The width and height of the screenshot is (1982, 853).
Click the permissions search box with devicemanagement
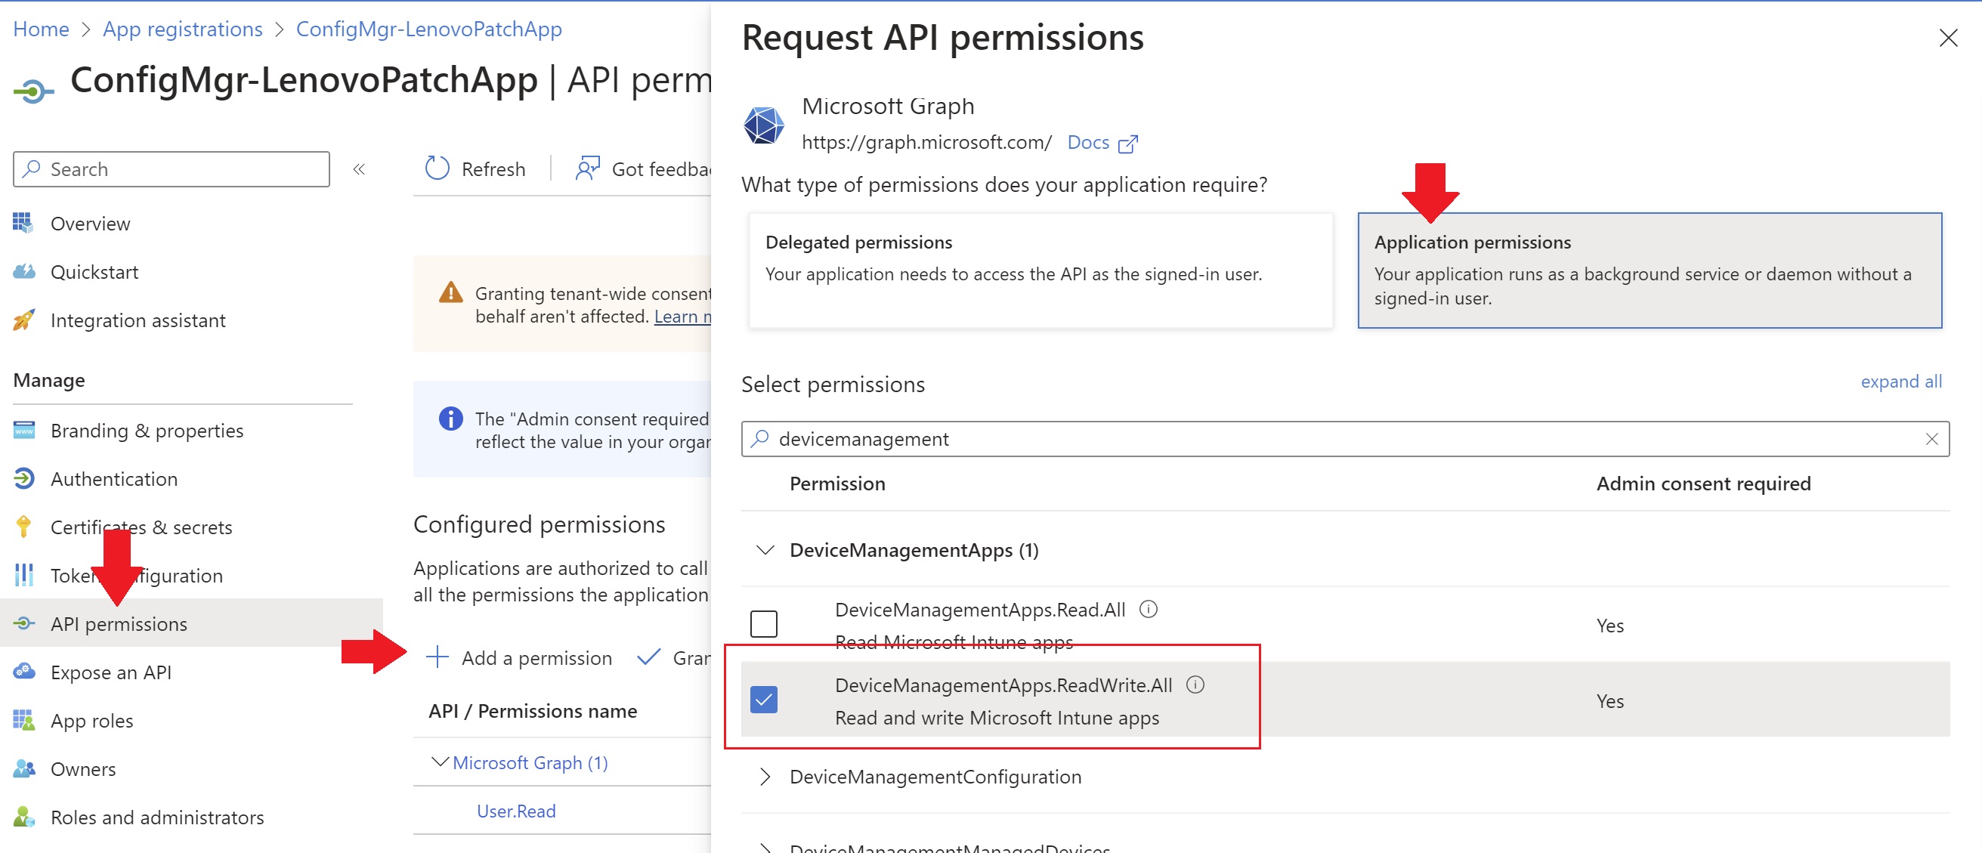pyautogui.click(x=1344, y=439)
